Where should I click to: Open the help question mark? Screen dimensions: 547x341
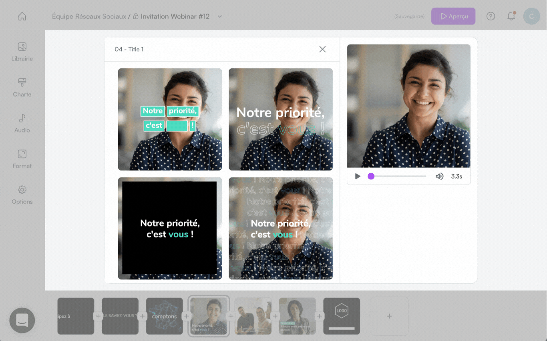point(491,16)
